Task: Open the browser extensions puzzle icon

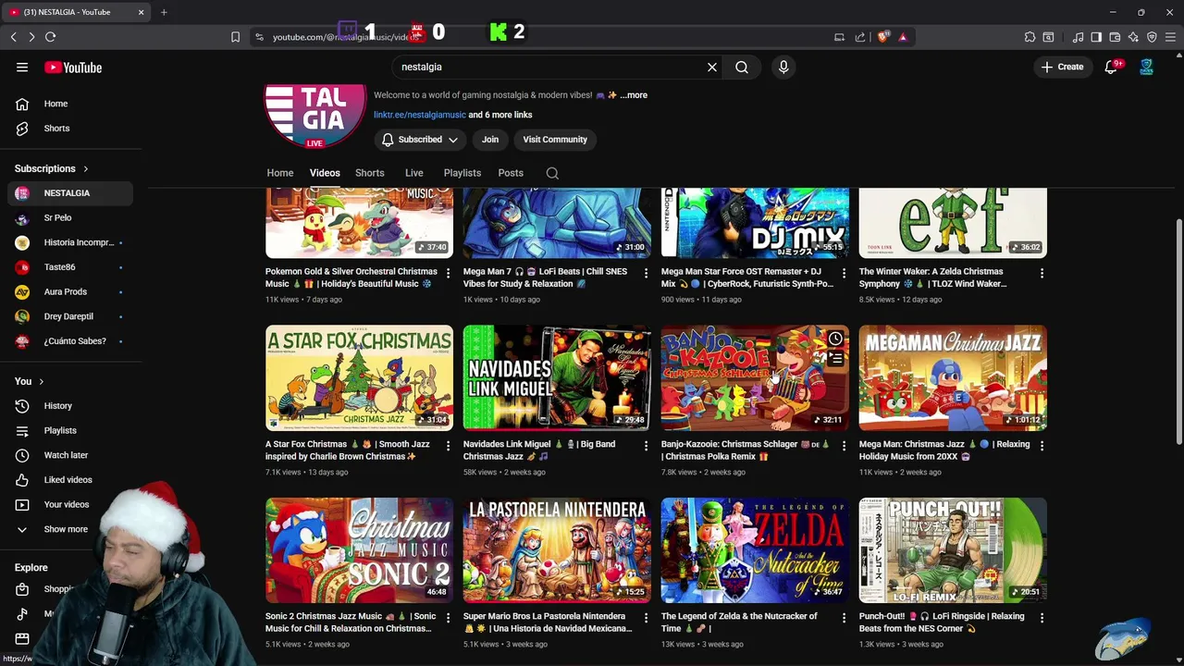Action: (x=1030, y=37)
